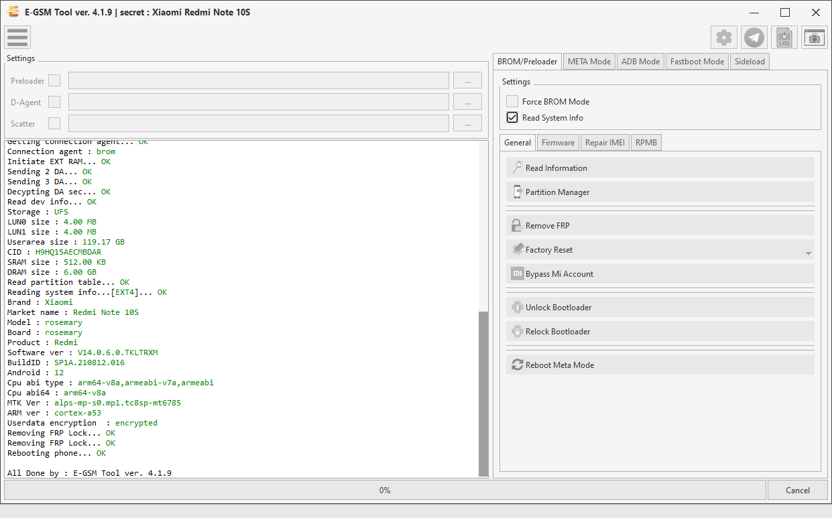This screenshot has width=832, height=518.
Task: Browse for Scatter file
Action: point(467,123)
